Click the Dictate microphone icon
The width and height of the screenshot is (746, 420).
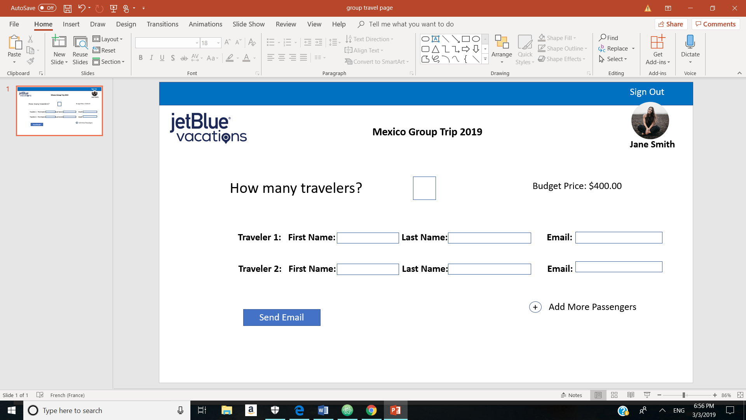tap(690, 42)
